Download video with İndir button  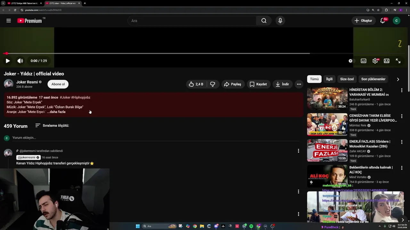(282, 84)
